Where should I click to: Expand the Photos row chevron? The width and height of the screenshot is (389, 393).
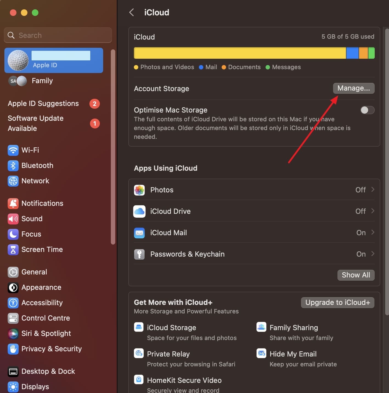click(x=373, y=190)
